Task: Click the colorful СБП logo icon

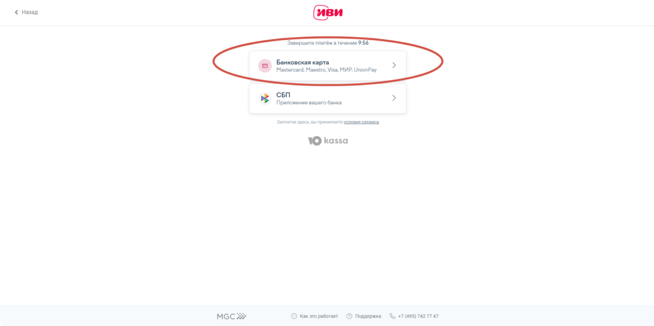Action: point(265,98)
